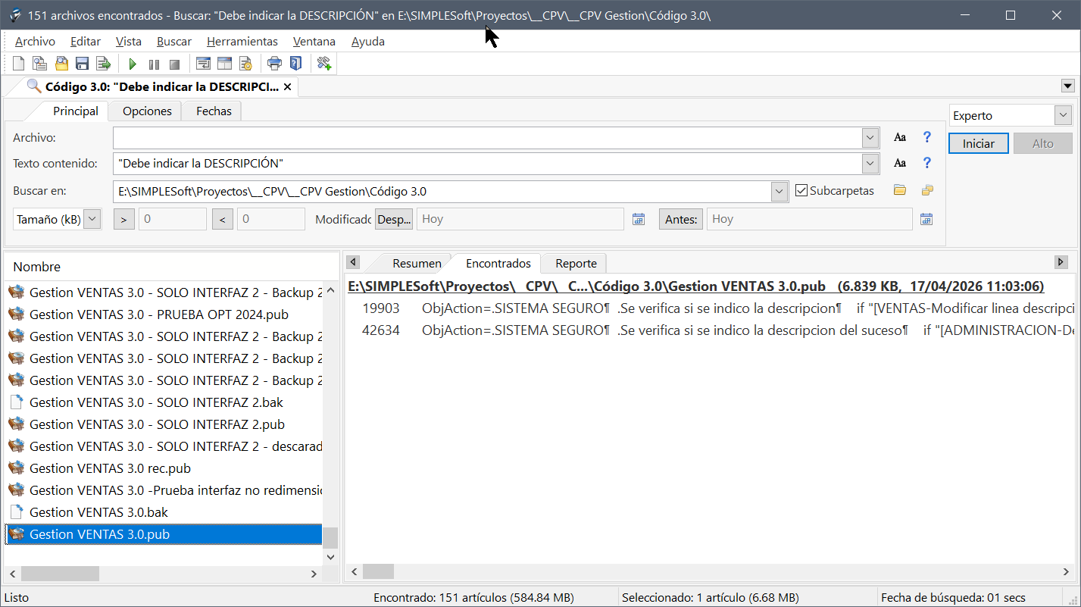The height and width of the screenshot is (607, 1081).
Task: Click magnifier icon on search tab
Action: point(34,86)
